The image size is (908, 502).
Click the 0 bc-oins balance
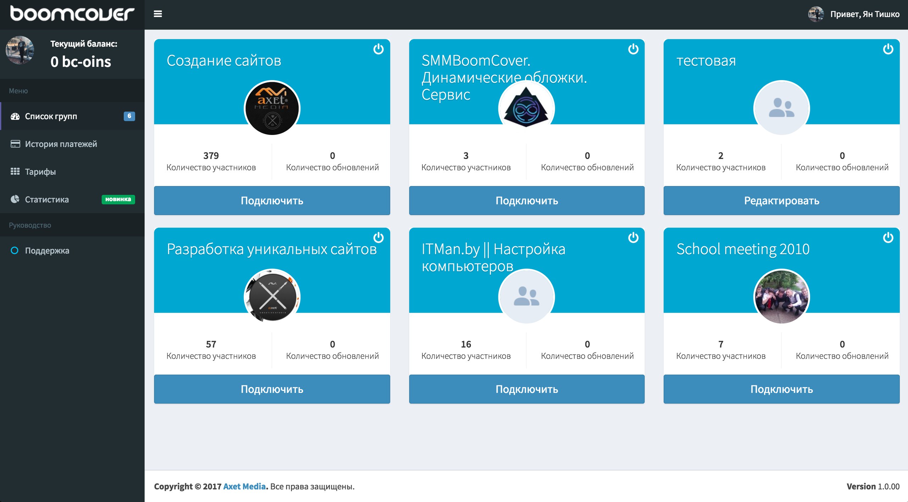[81, 62]
